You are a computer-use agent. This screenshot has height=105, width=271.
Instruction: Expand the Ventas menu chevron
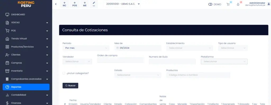47,23
